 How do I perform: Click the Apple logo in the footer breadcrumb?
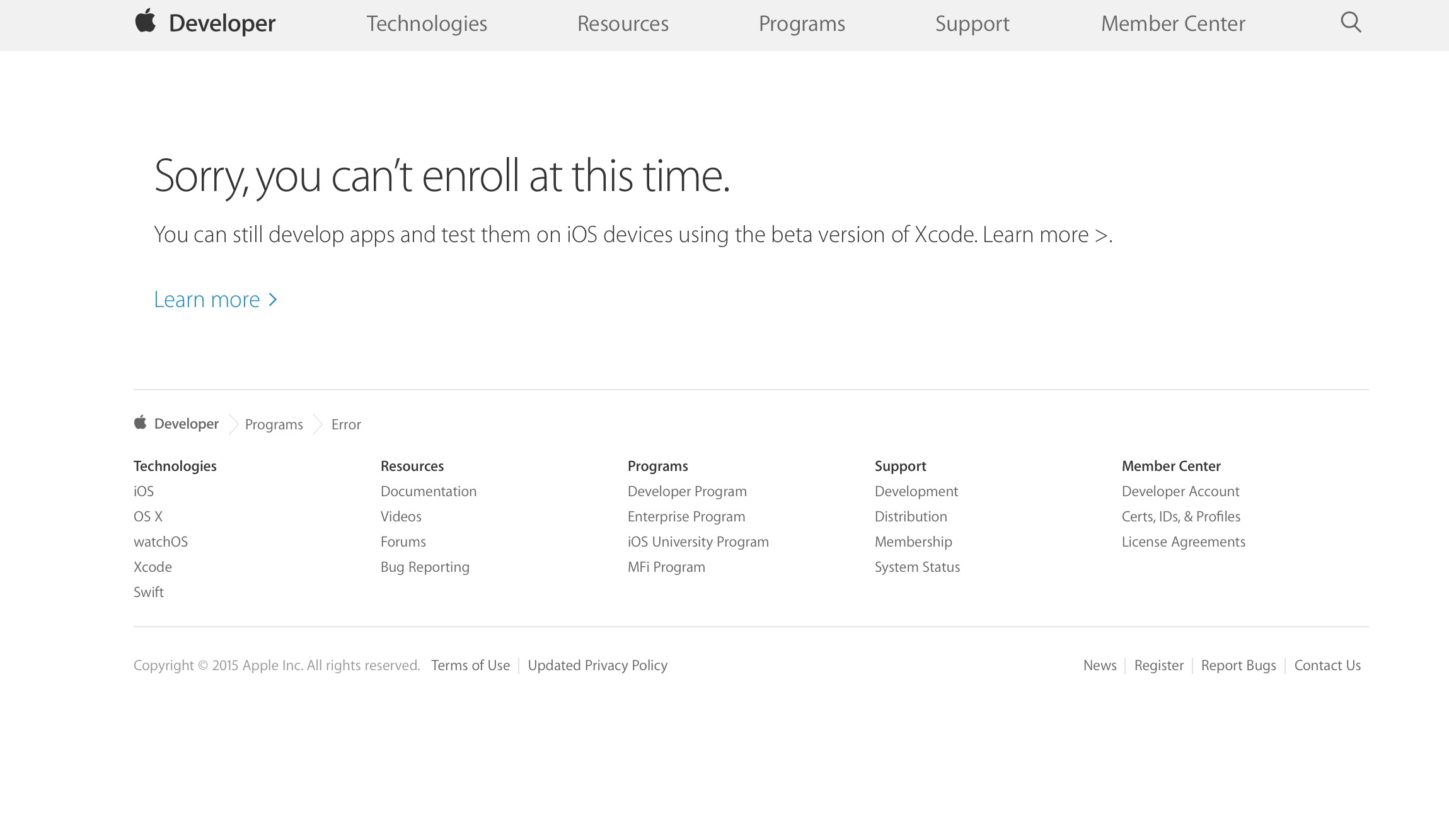coord(140,422)
